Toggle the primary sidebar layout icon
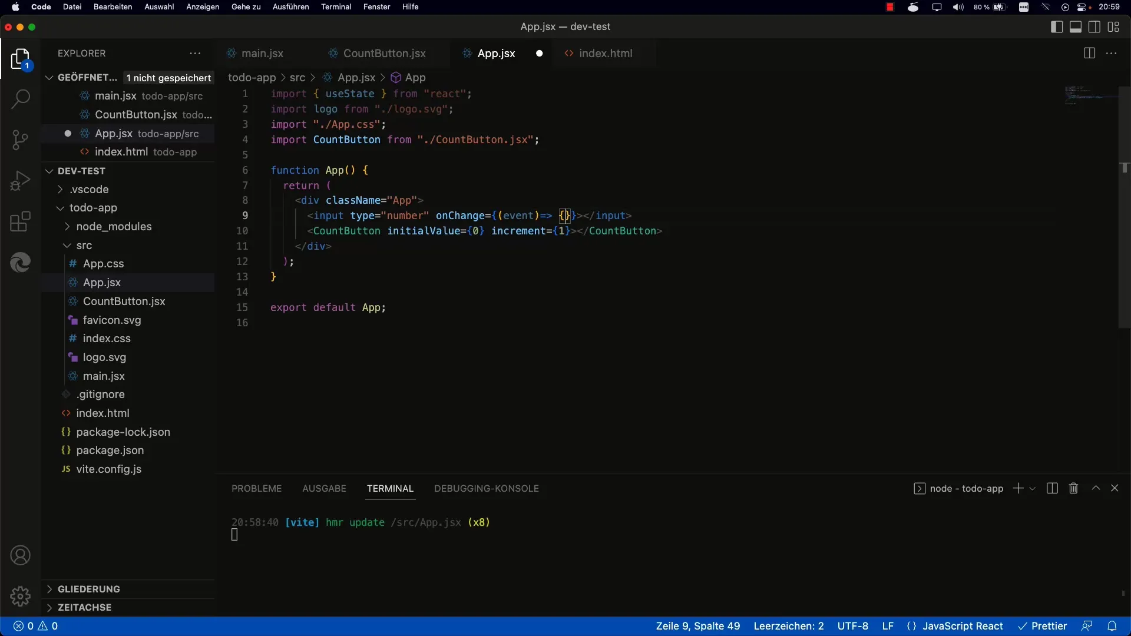The width and height of the screenshot is (1131, 636). click(1057, 26)
